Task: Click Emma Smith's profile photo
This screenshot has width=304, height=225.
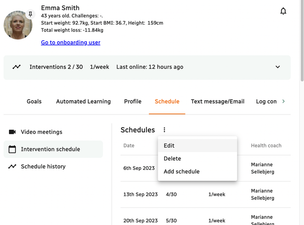Action: (x=18, y=26)
